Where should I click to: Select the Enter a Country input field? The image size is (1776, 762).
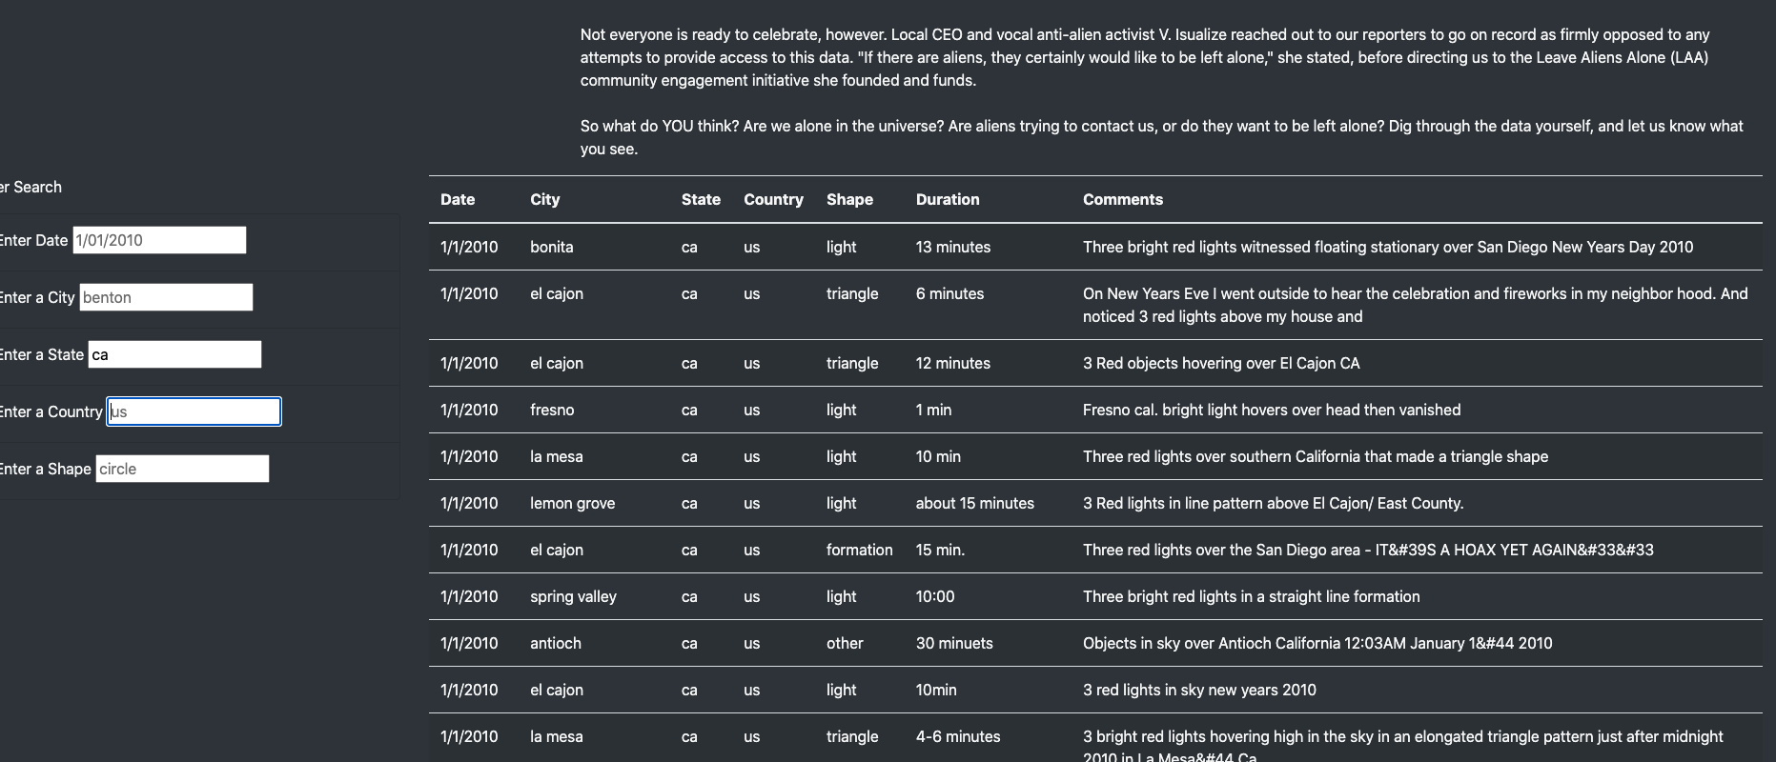coord(194,411)
